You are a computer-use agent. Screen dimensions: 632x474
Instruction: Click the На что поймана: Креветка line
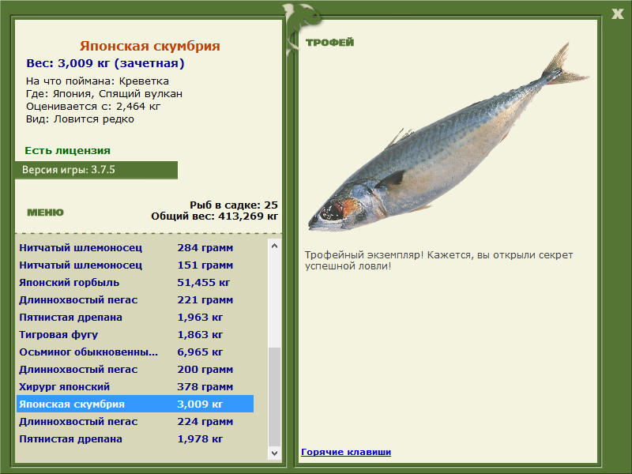tap(97, 81)
